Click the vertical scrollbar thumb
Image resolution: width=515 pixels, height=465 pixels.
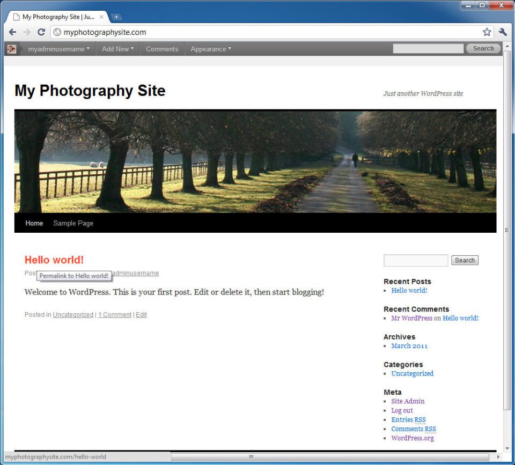507,231
